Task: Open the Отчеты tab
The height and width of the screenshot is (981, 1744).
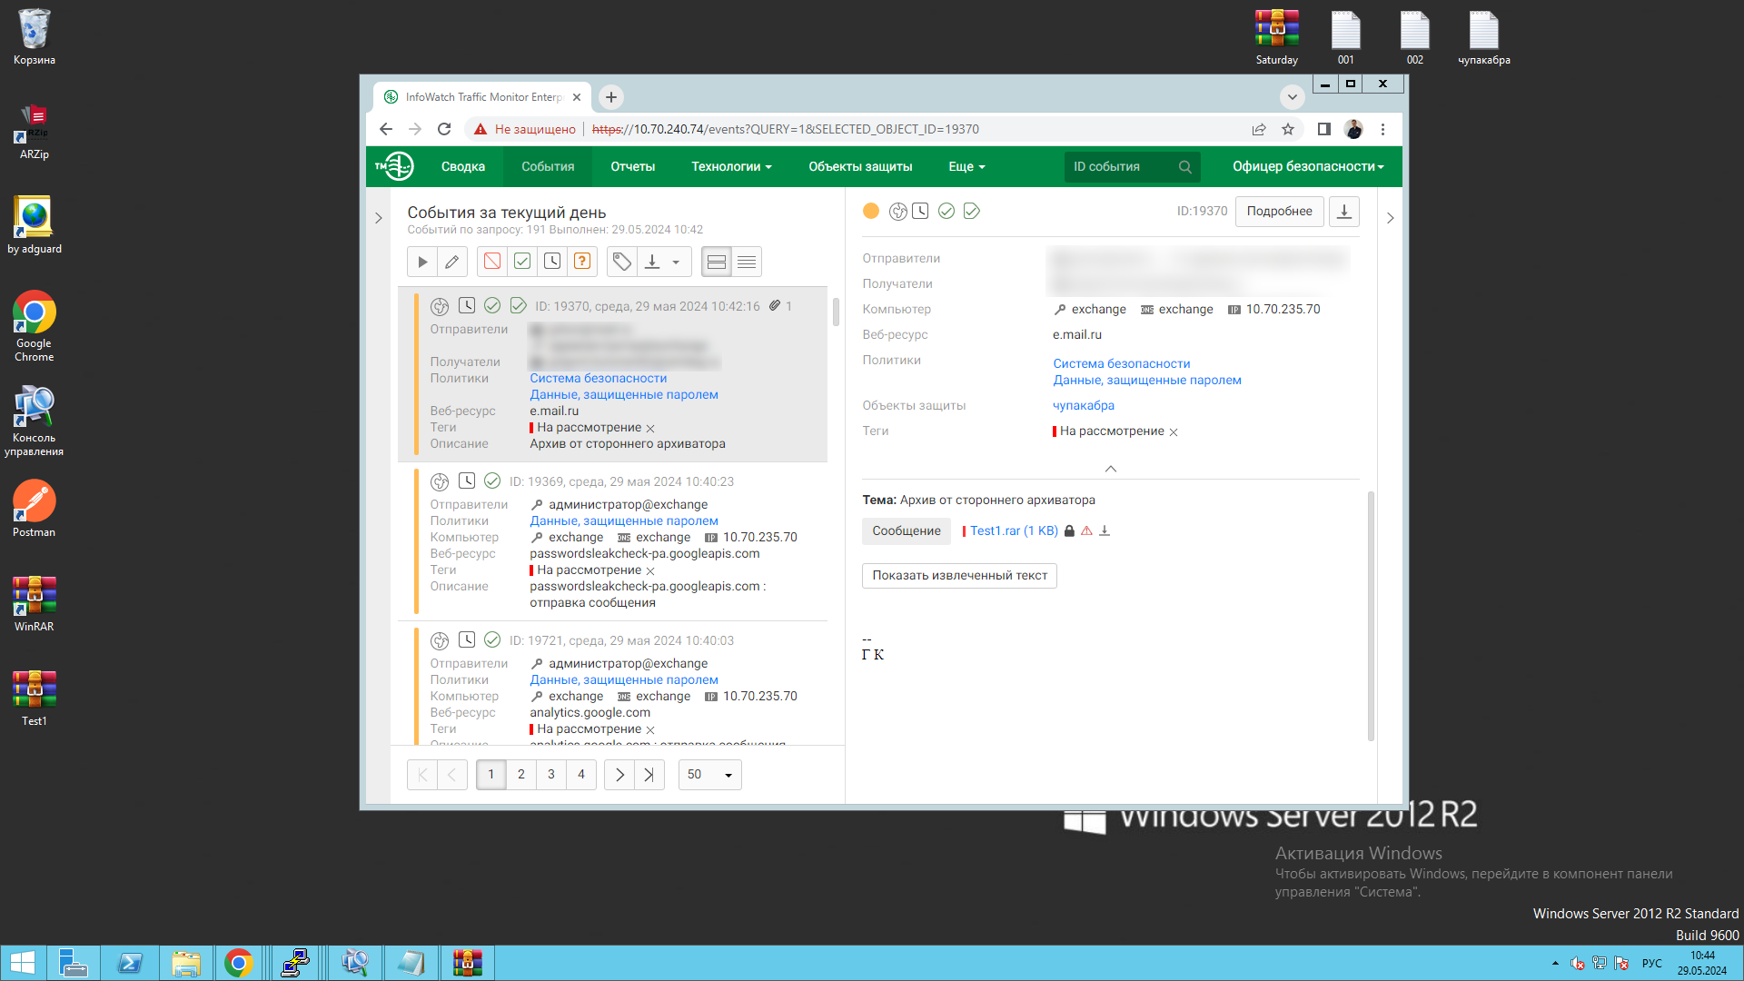Action: 632,166
